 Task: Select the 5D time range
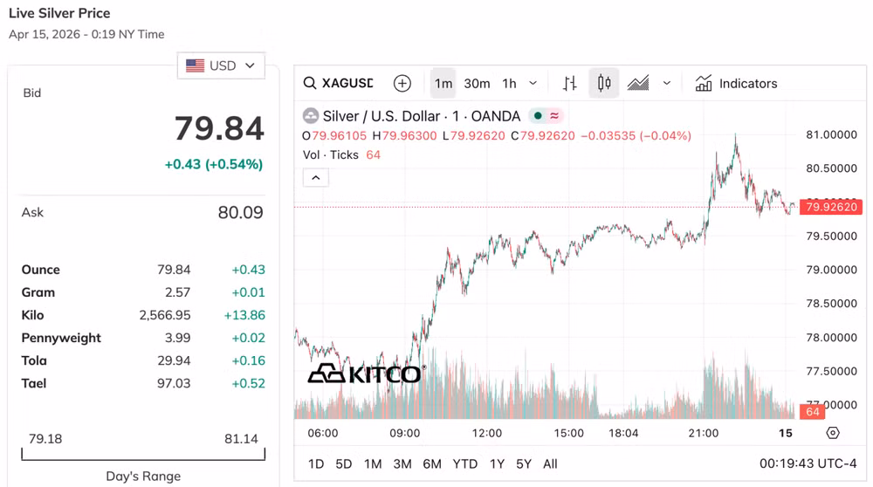[x=344, y=464]
